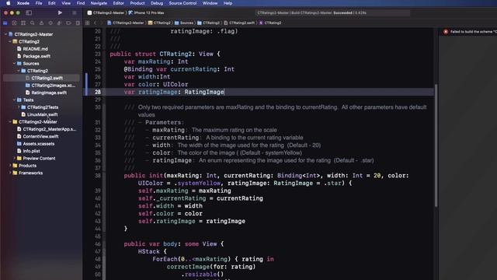Select Info.plist in the navigator
Viewport: 497px width, 280px height.
(x=31, y=151)
